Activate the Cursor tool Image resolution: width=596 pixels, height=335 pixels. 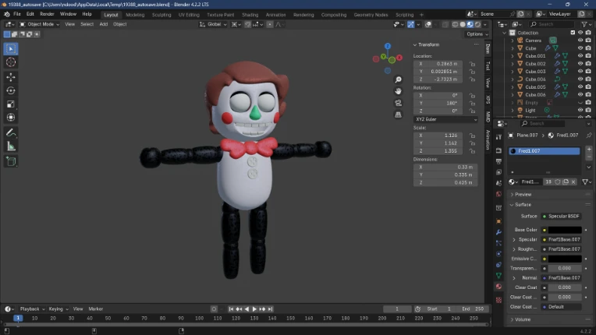click(11, 62)
